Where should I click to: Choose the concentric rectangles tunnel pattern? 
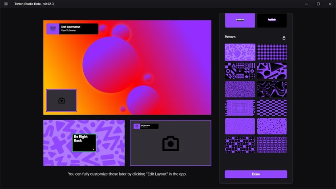[240, 108]
